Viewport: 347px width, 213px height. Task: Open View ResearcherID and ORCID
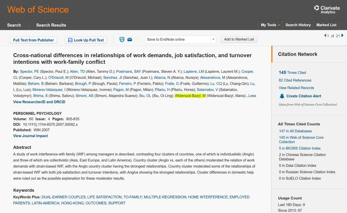39,102
